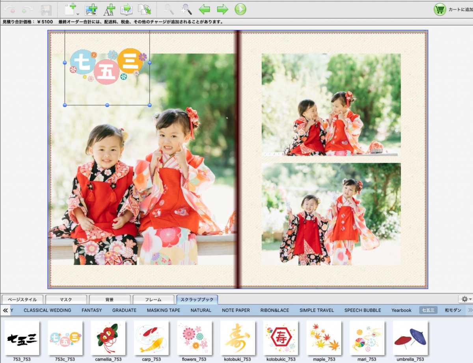
Task: Go to next page with right arrow
Action: (222, 9)
